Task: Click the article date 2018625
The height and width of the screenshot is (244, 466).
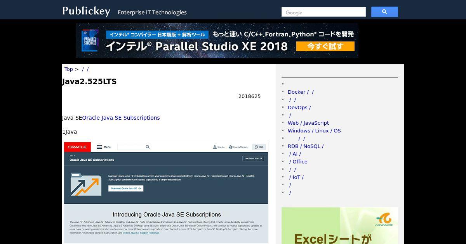Action: [249, 96]
